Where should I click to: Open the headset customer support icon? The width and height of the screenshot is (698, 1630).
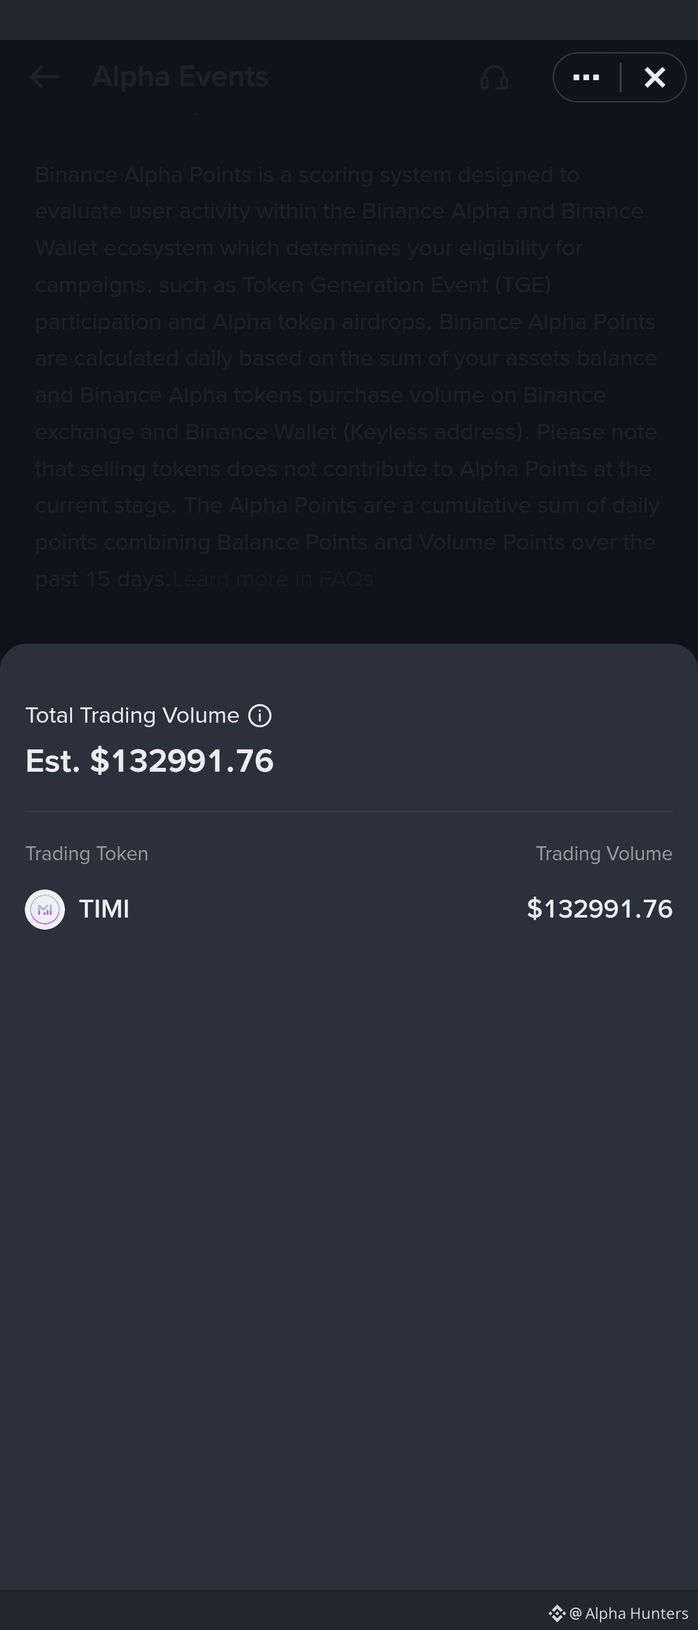(494, 78)
